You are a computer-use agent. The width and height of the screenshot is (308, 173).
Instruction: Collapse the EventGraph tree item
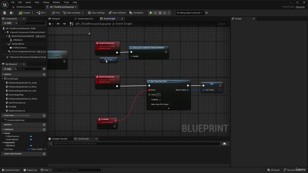2,79
